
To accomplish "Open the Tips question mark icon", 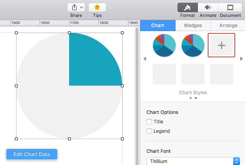I will click(97, 7).
